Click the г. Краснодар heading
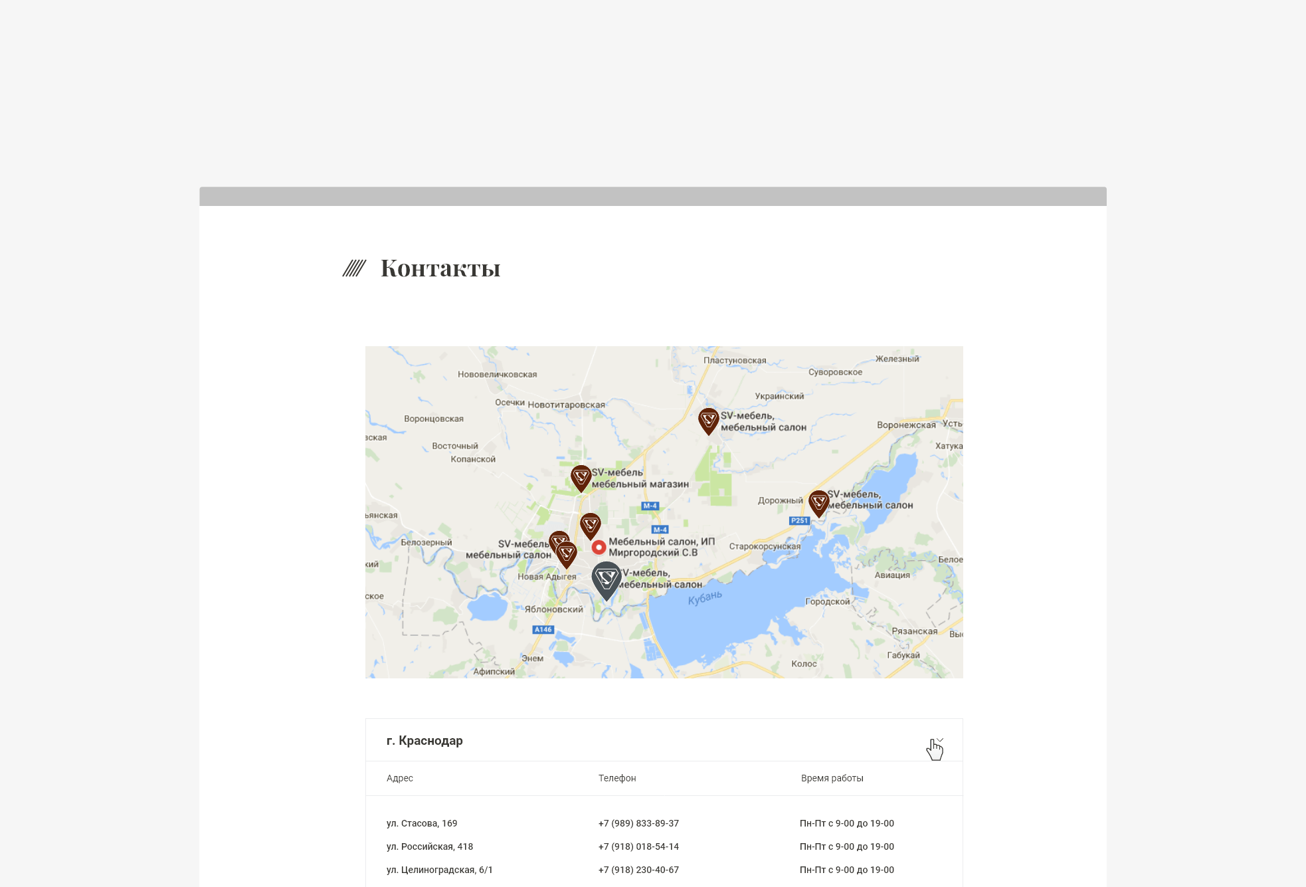The width and height of the screenshot is (1306, 887). click(x=424, y=740)
